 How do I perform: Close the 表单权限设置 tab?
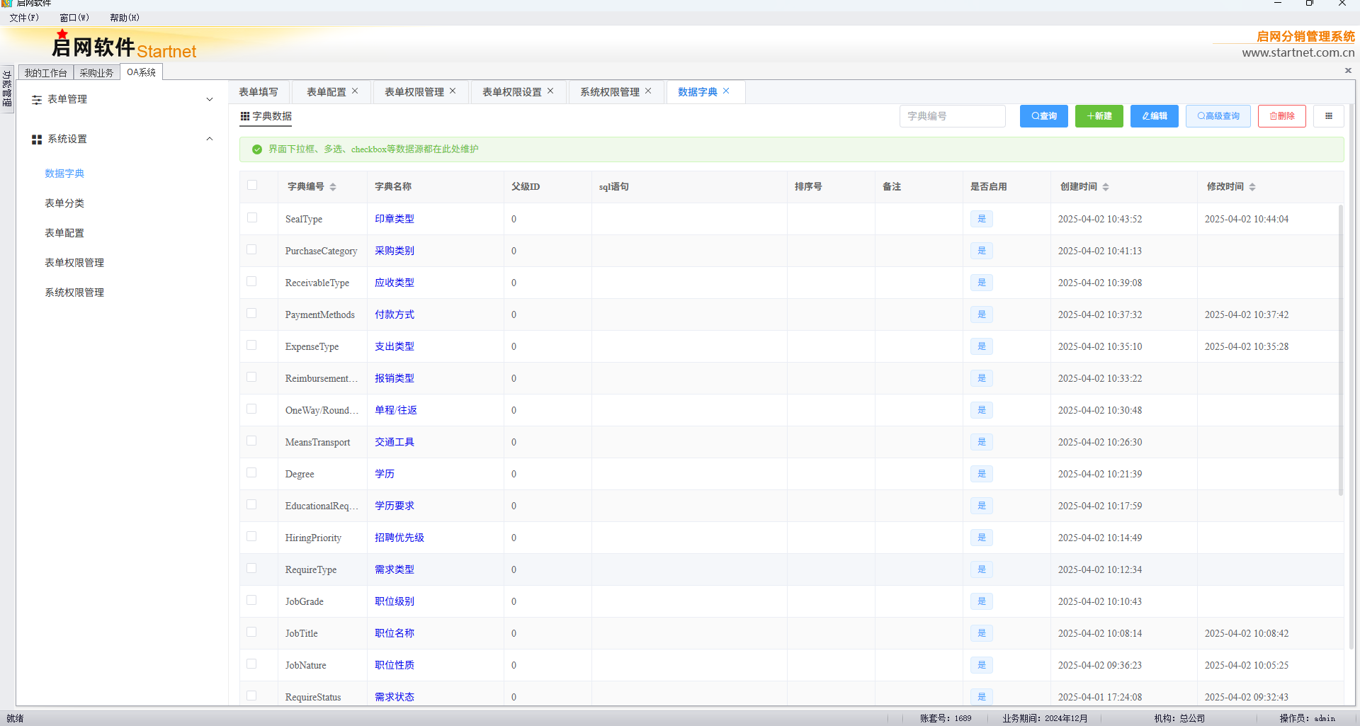(550, 91)
